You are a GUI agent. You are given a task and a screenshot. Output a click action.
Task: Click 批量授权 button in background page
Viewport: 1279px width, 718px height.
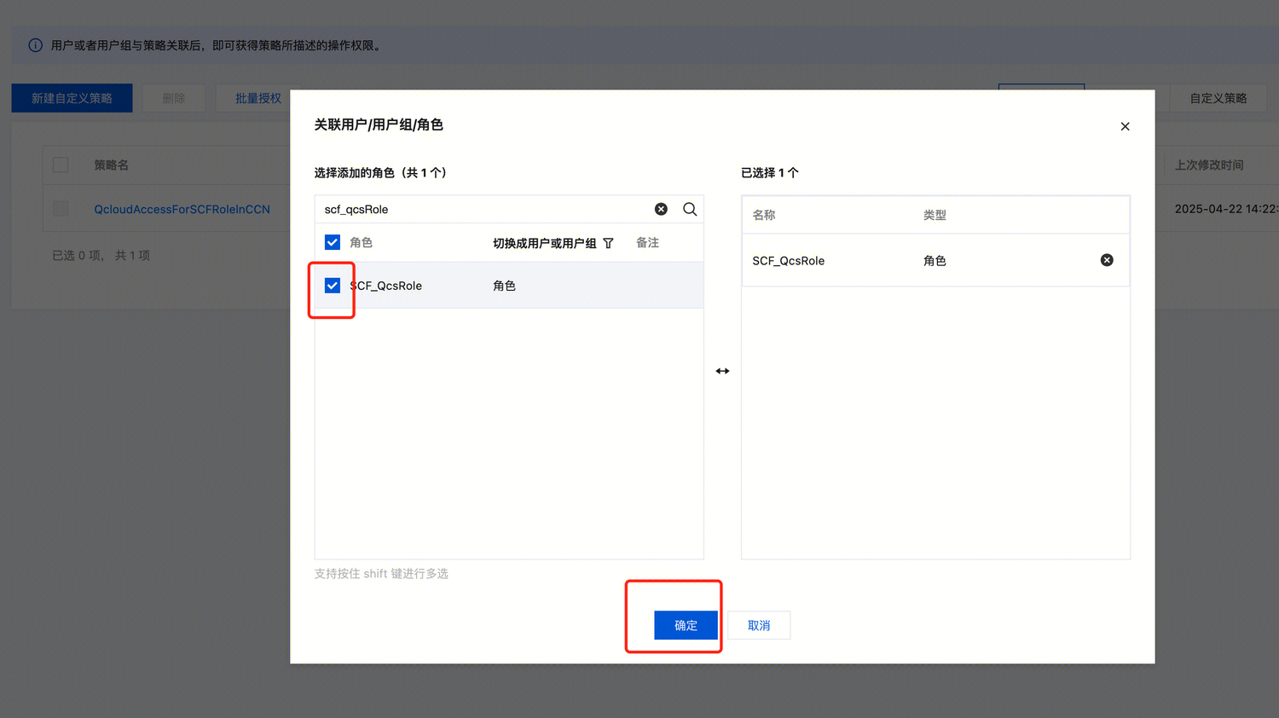pos(258,98)
